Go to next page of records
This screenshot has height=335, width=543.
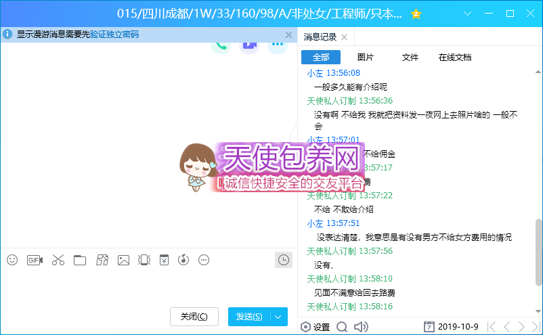(521, 327)
